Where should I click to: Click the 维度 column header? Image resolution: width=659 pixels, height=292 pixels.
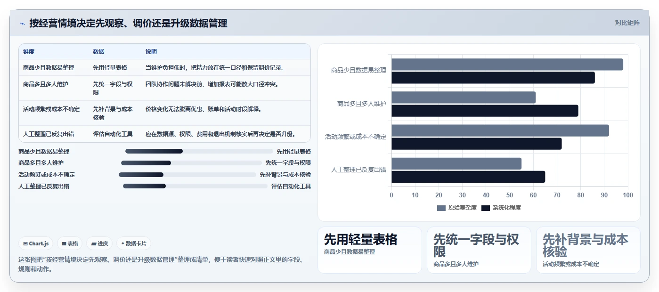point(29,52)
